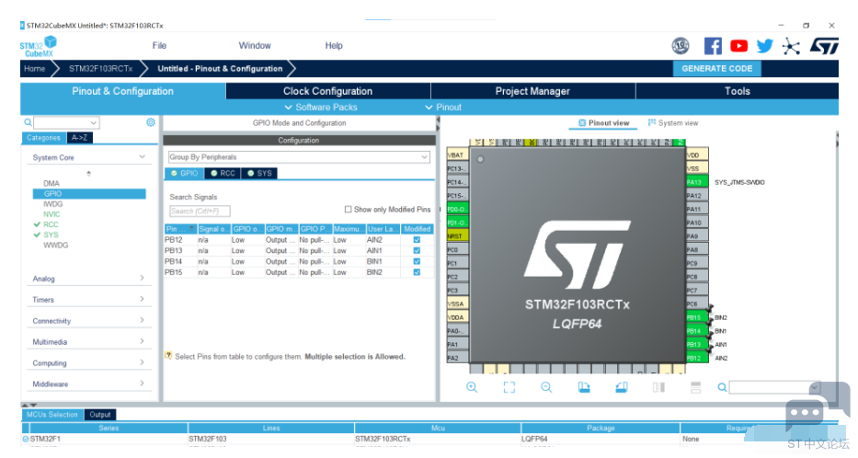Open the Facebook link icon
The width and height of the screenshot is (858, 458).
713,46
